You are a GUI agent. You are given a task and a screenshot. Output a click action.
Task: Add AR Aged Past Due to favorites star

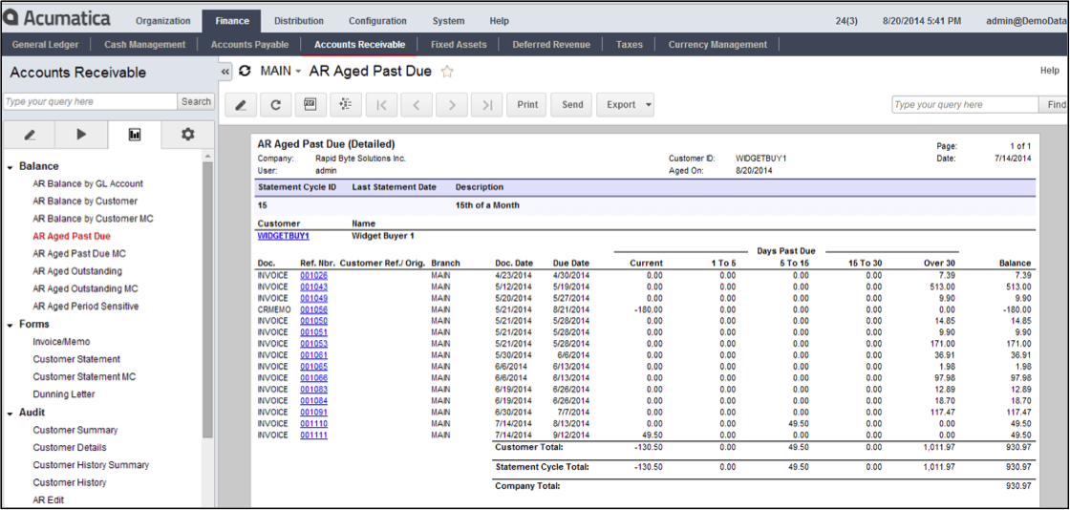pyautogui.click(x=448, y=72)
